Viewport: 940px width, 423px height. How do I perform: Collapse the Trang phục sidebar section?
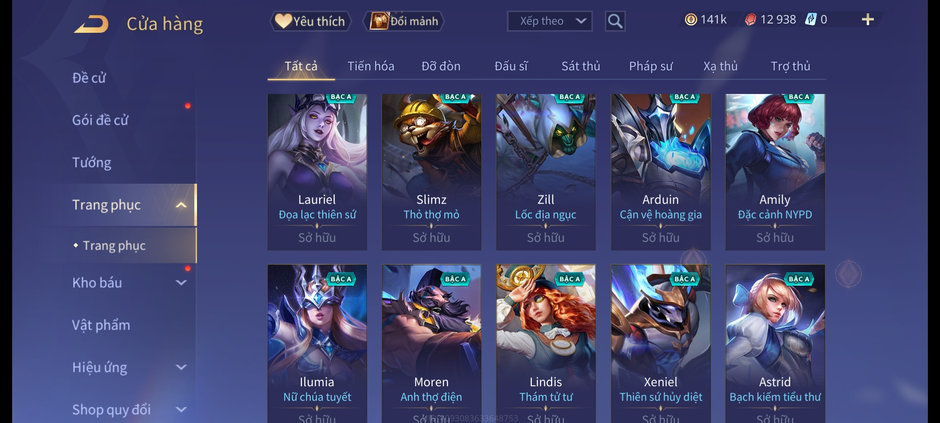(181, 205)
